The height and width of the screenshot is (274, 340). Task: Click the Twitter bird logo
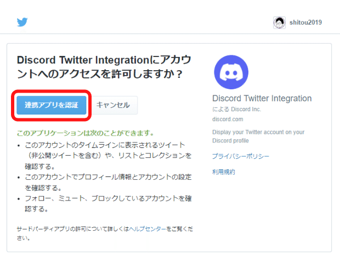[22, 22]
